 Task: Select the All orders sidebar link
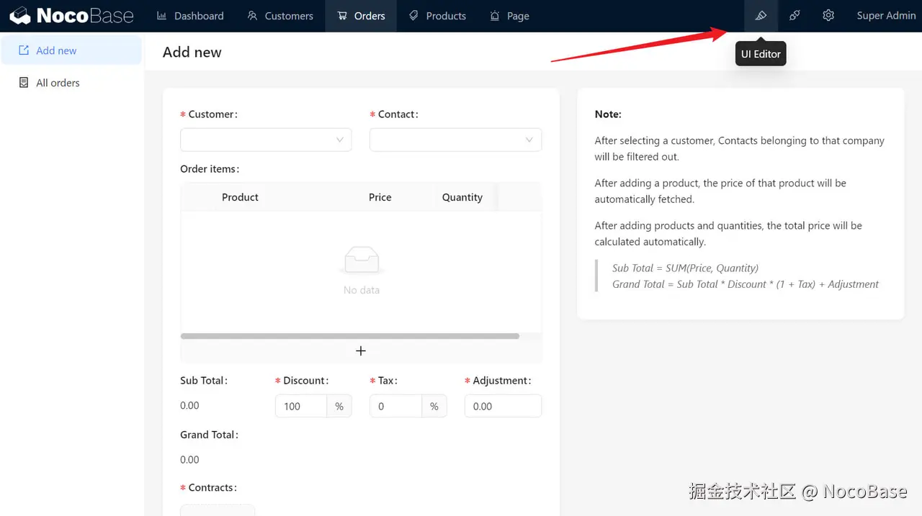[x=58, y=82]
